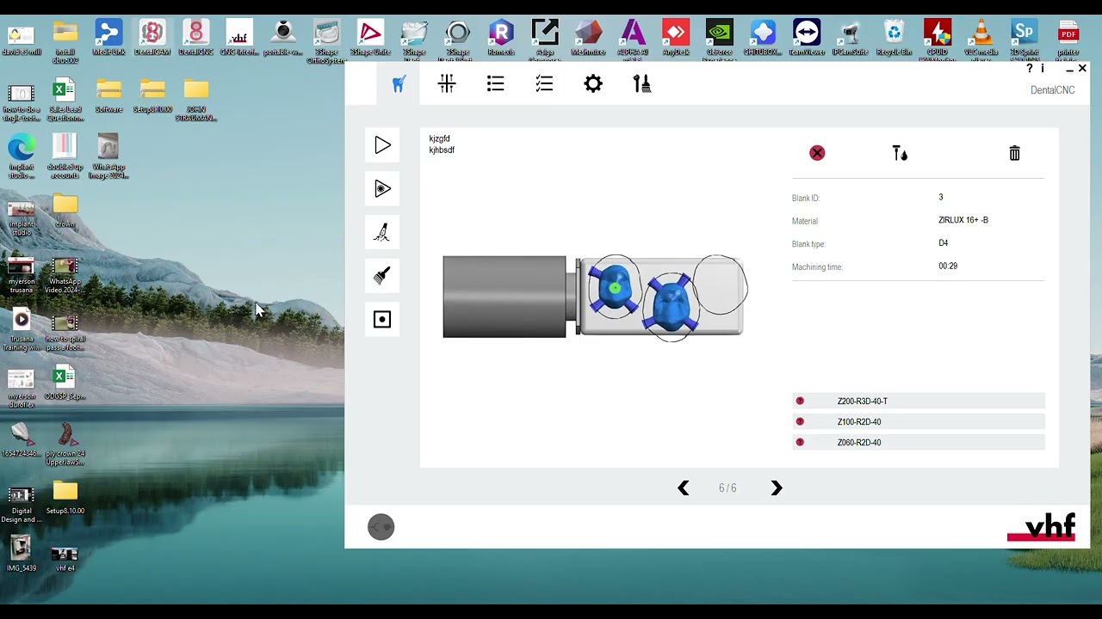Open the ALPHA AI desktop shortcut
Viewport: 1102px width, 619px height.
[x=633, y=40]
